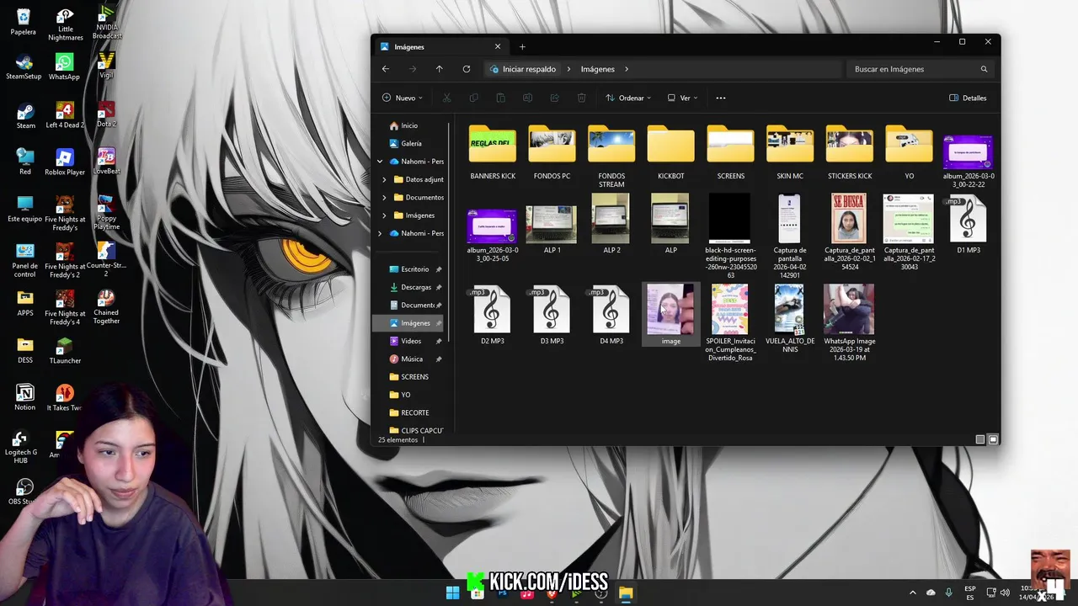The width and height of the screenshot is (1078, 606).
Task: Switch to details list view in status bar
Action: pyautogui.click(x=979, y=439)
